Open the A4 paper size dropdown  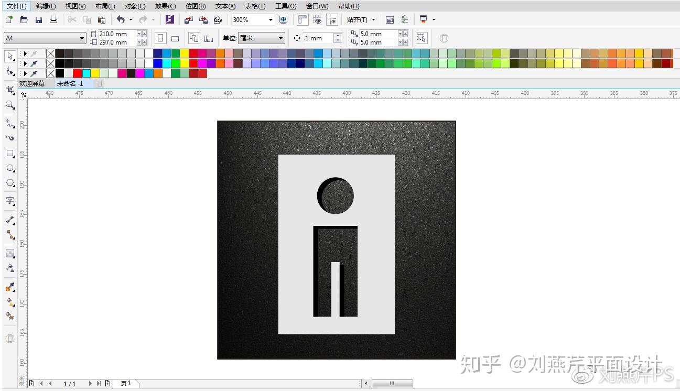82,38
